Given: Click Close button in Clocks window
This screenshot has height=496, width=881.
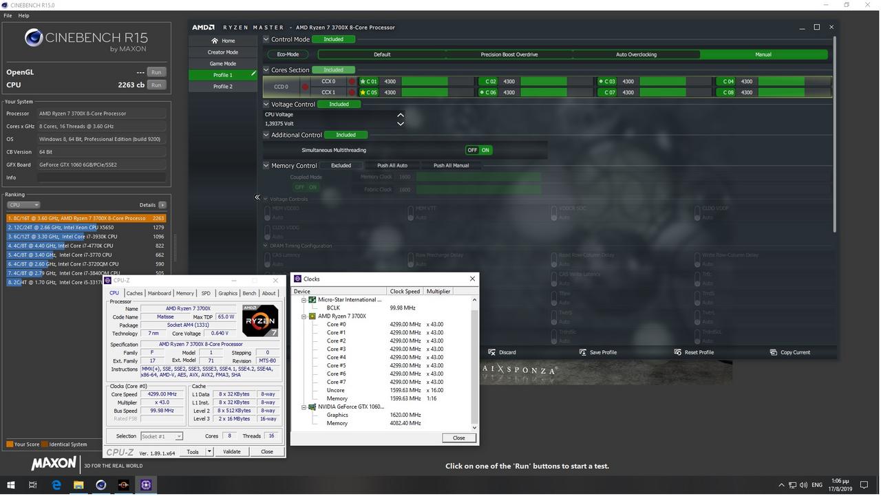Looking at the screenshot, I should tap(458, 438).
